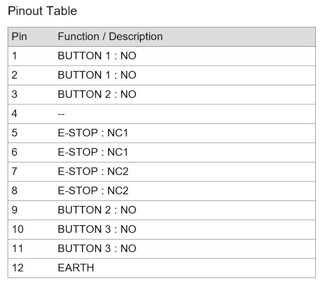Image resolution: width=323 pixels, height=293 pixels.
Task: Select pin 5 E-STOP : NC1 text
Action: point(93,133)
